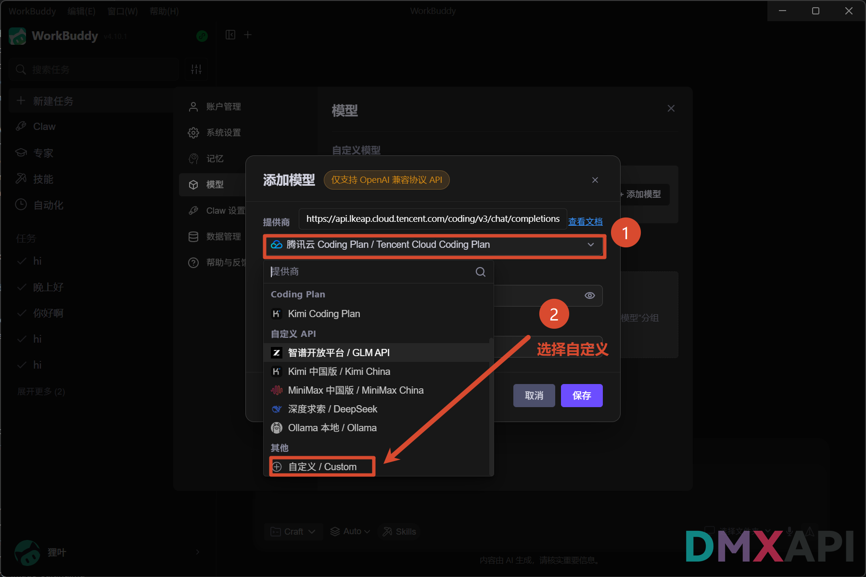The height and width of the screenshot is (577, 866).
Task: Toggle API key visibility eye icon
Action: point(589,295)
